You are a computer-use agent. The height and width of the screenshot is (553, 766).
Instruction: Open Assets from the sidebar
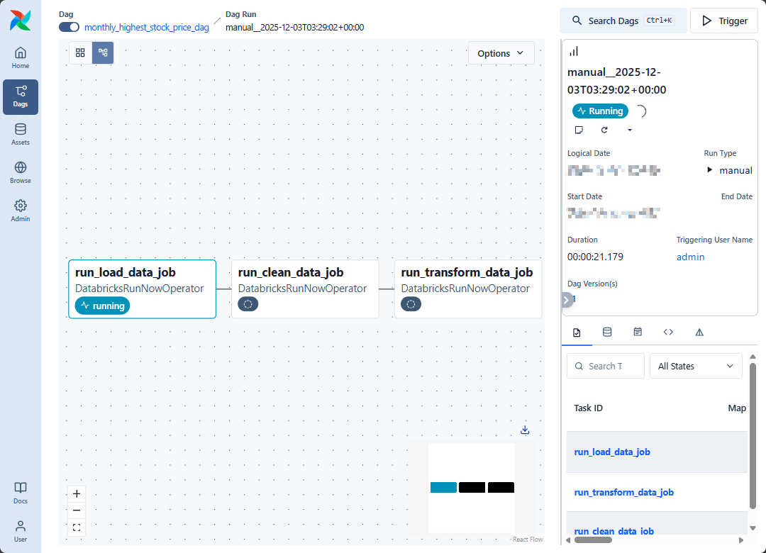coord(21,134)
